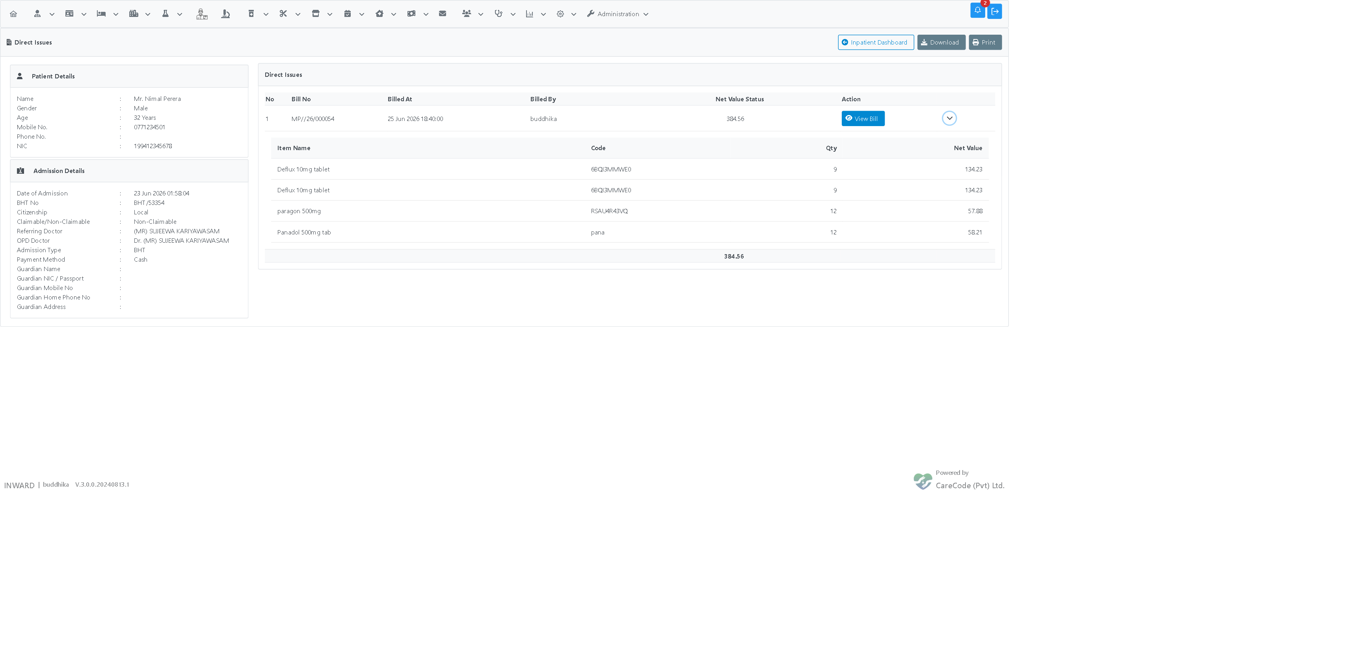
Task: Open the gear settings menu icon
Action: (560, 14)
